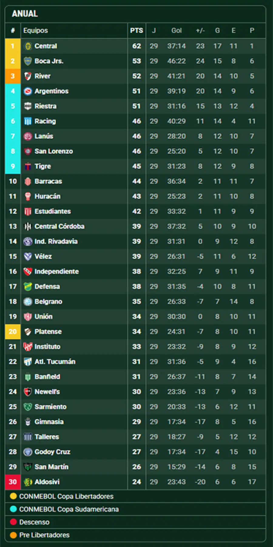Click the Argentinos team crest icon
The image size is (273, 547).
click(28, 91)
